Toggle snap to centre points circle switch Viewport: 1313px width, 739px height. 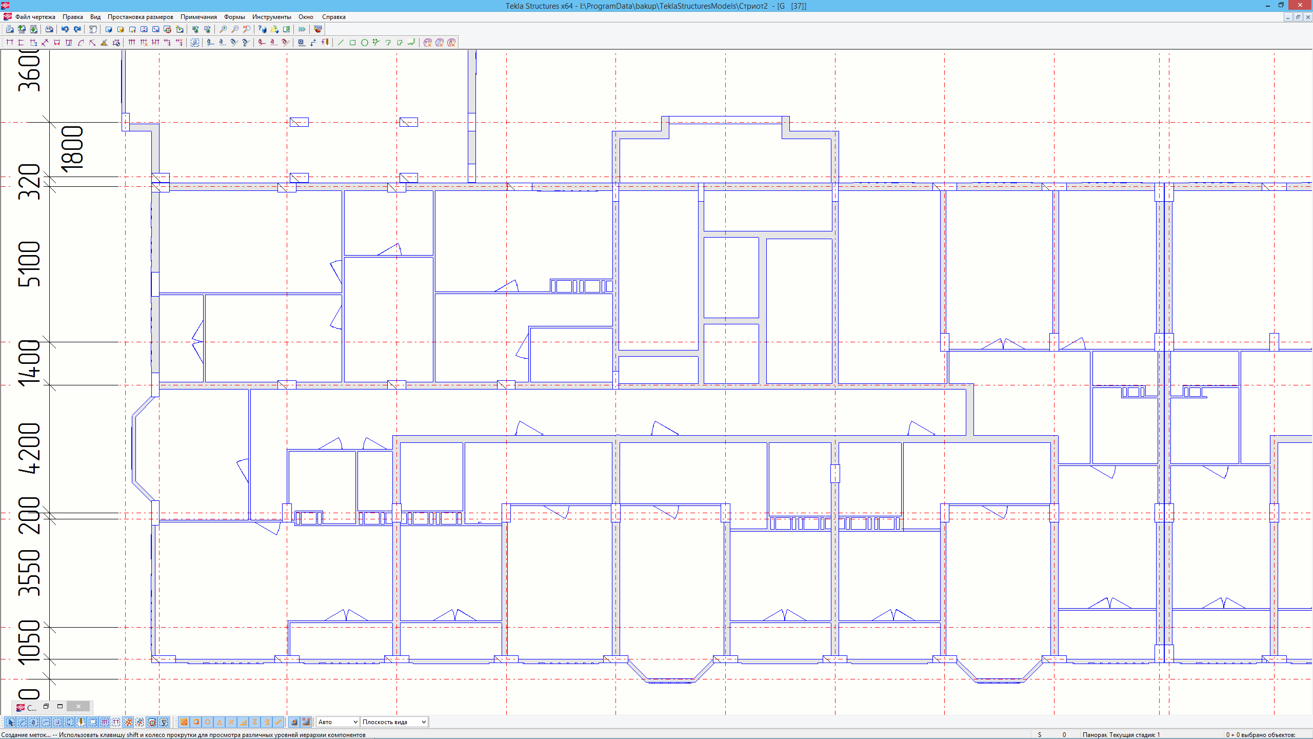(208, 722)
